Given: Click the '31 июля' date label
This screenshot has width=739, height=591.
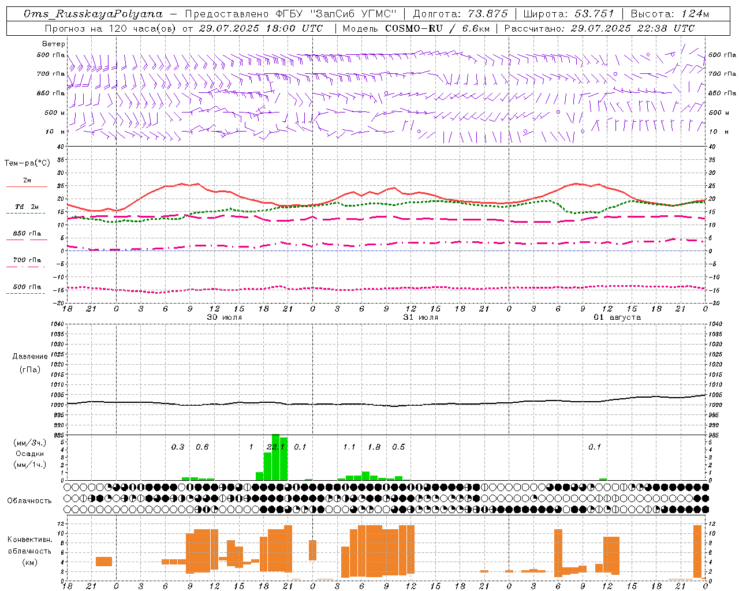Looking at the screenshot, I should click(421, 317).
